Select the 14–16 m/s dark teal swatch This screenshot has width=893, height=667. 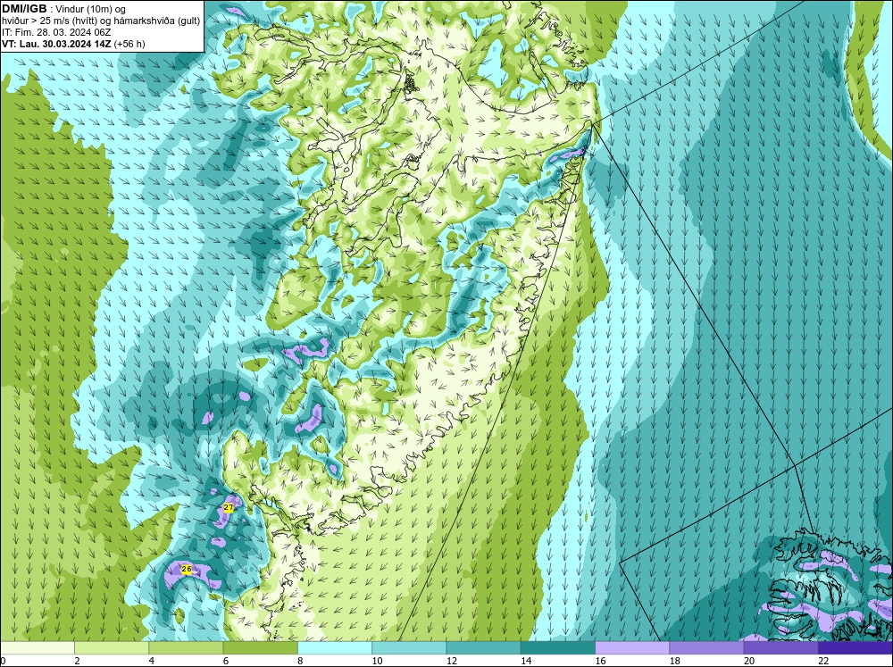click(x=558, y=647)
